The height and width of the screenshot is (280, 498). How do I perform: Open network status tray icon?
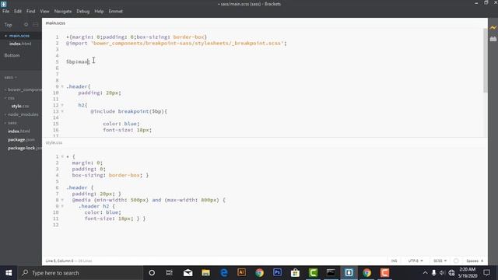click(x=451, y=273)
